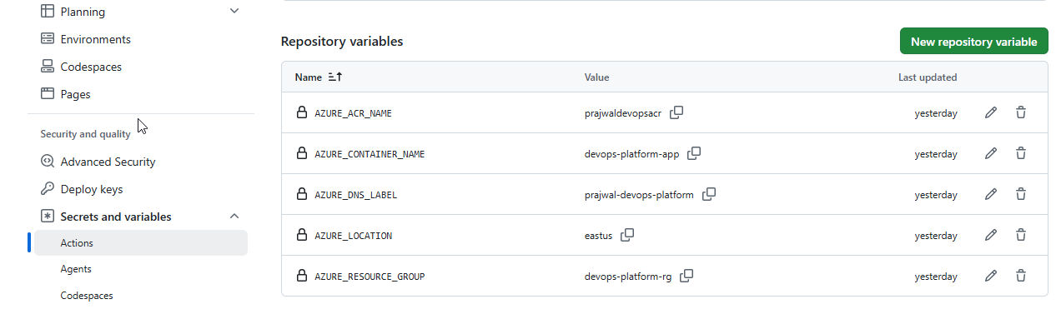This screenshot has height=314, width=1061.
Task: Click lock icon beside AZURE_ACR_NAME
Action: coord(302,112)
